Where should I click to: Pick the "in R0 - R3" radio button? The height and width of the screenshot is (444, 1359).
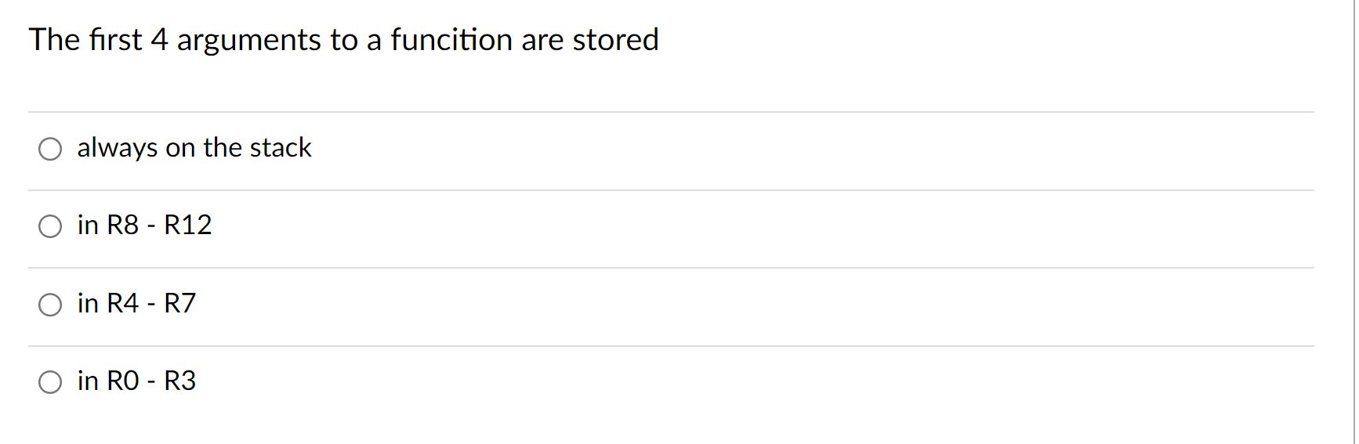pos(50,382)
